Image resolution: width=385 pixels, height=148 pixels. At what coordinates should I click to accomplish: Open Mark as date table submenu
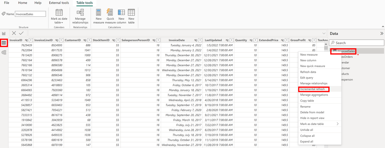pos(320,124)
